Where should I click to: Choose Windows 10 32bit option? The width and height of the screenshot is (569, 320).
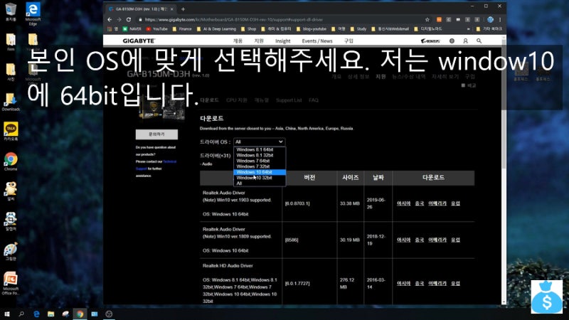pyautogui.click(x=260, y=178)
